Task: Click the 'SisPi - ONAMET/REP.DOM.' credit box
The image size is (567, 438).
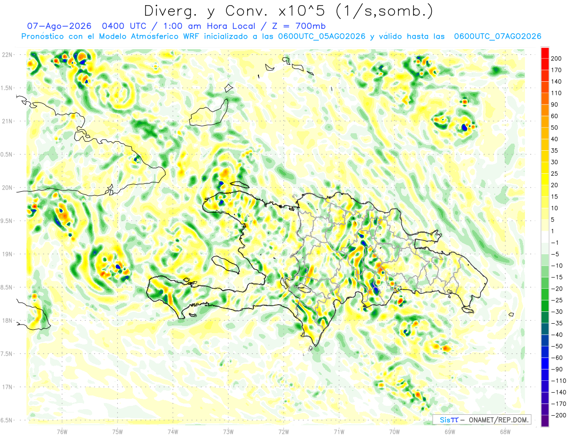Action: [x=481, y=420]
